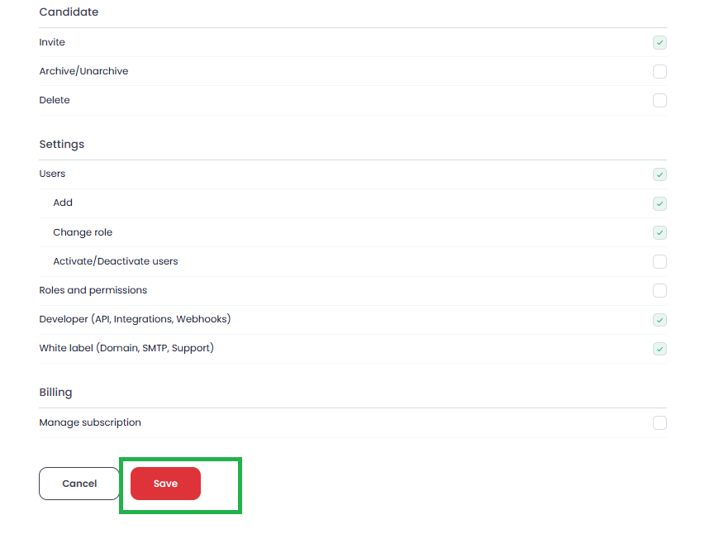Enable the Delete candidate permission
The image size is (714, 534).
click(x=659, y=100)
